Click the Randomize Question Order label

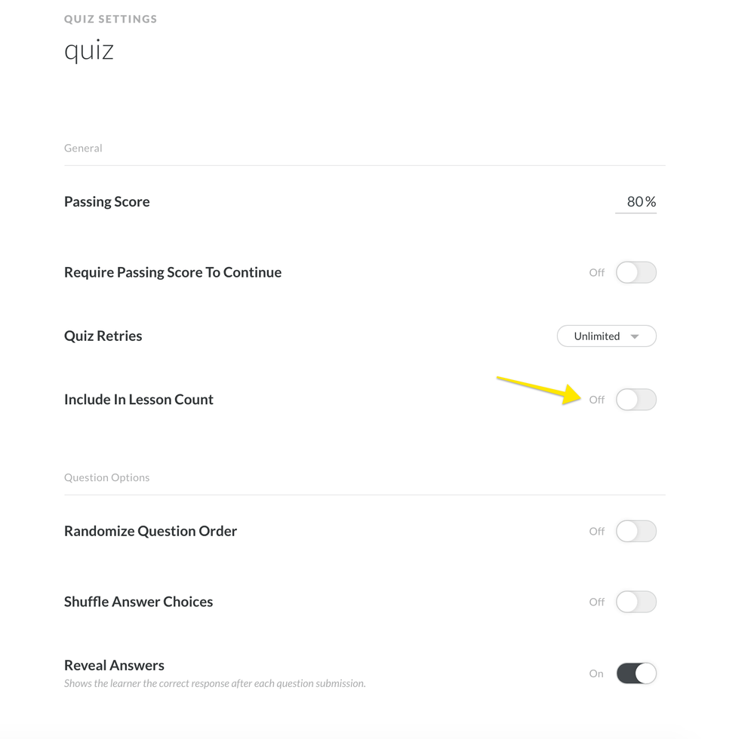click(151, 532)
